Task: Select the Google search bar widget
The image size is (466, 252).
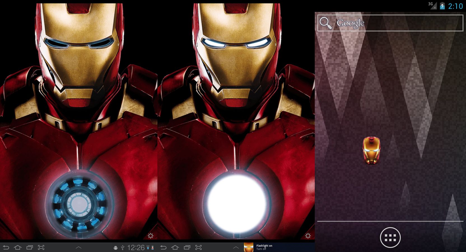Action: 389,23
